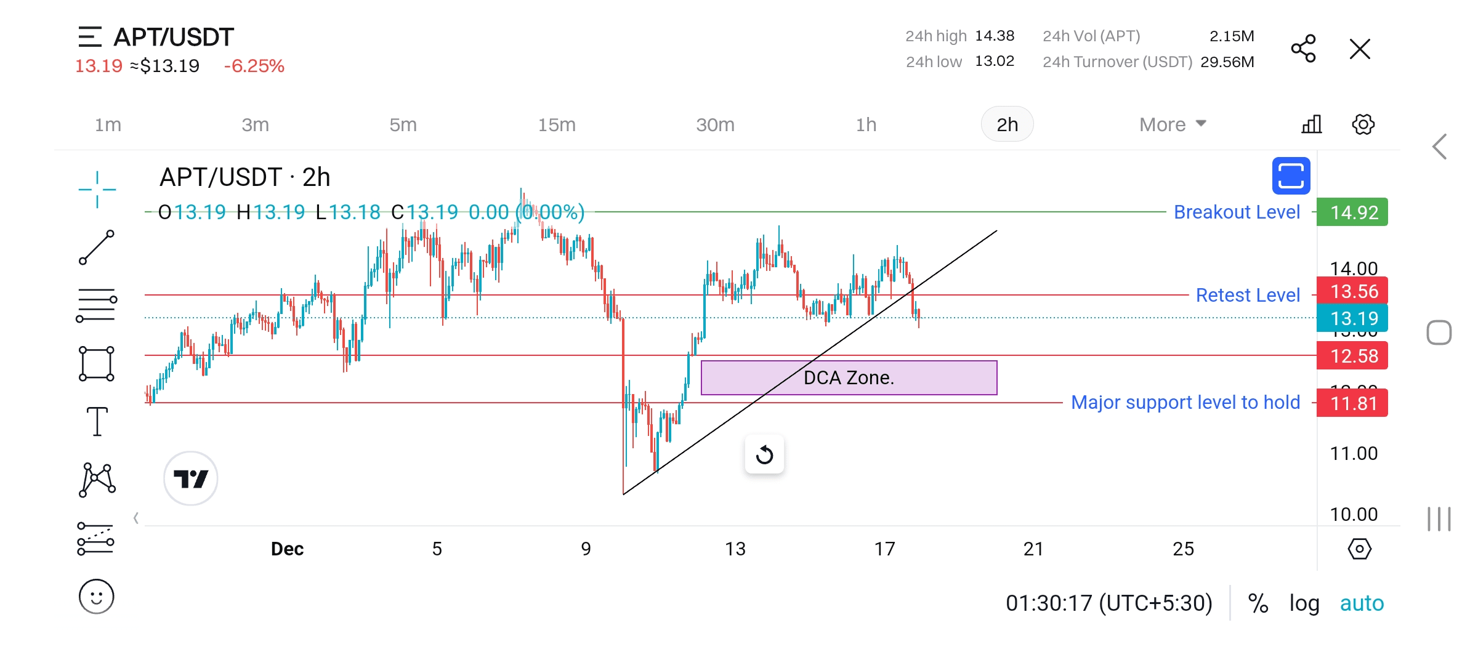This screenshot has width=1478, height=665.
Task: Select the rectangle shape tool
Action: coord(97,363)
